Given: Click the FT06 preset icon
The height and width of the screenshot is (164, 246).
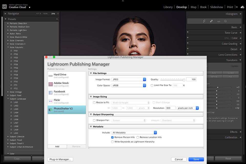Looking at the screenshot, I should point(11,68).
